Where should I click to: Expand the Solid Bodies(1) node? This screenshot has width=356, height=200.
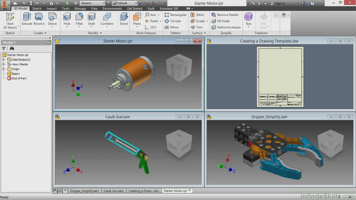(x=3, y=60)
